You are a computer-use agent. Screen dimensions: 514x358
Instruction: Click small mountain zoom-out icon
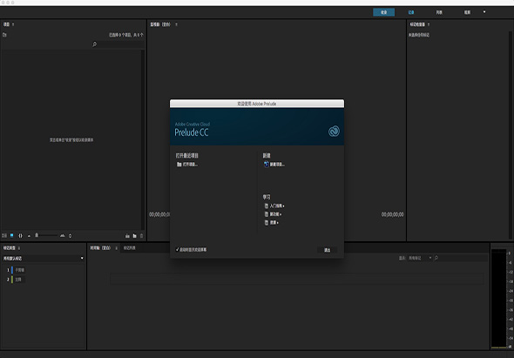tap(29, 236)
